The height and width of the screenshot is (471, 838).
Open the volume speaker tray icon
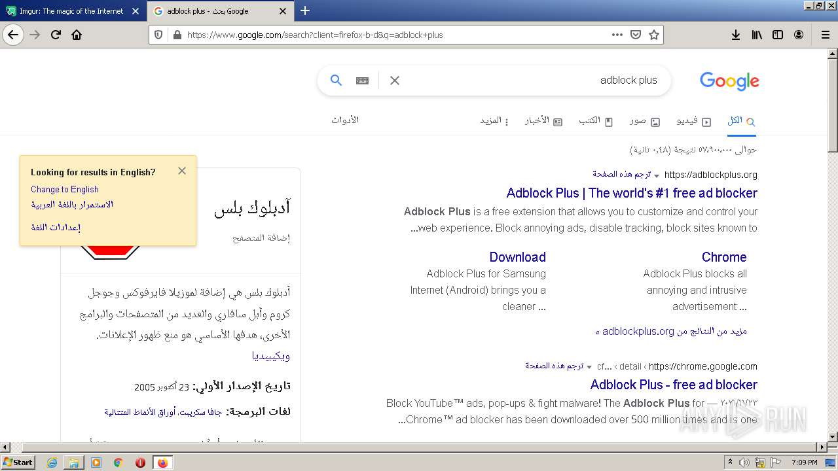click(744, 462)
